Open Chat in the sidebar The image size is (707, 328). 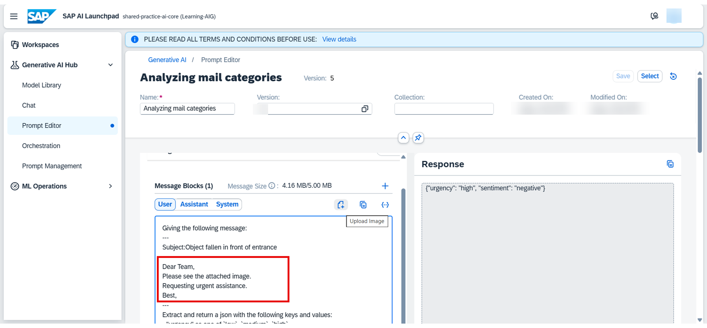pos(29,105)
